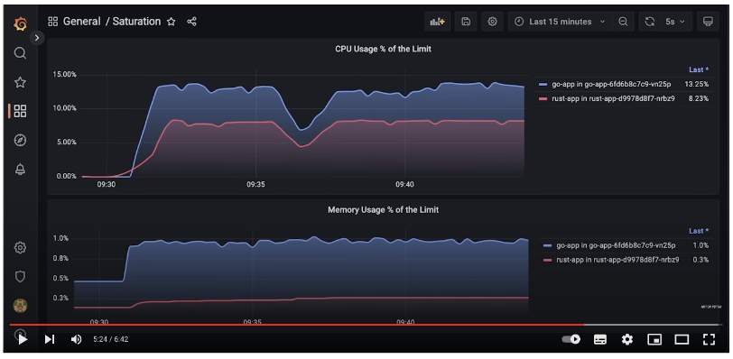The height and width of the screenshot is (359, 733).
Task: Open the CPU Usage % of the Limit panel title menu
Action: pos(383,49)
